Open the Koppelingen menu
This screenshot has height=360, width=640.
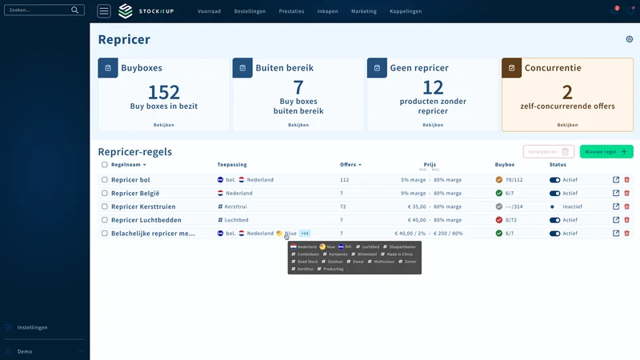(406, 11)
